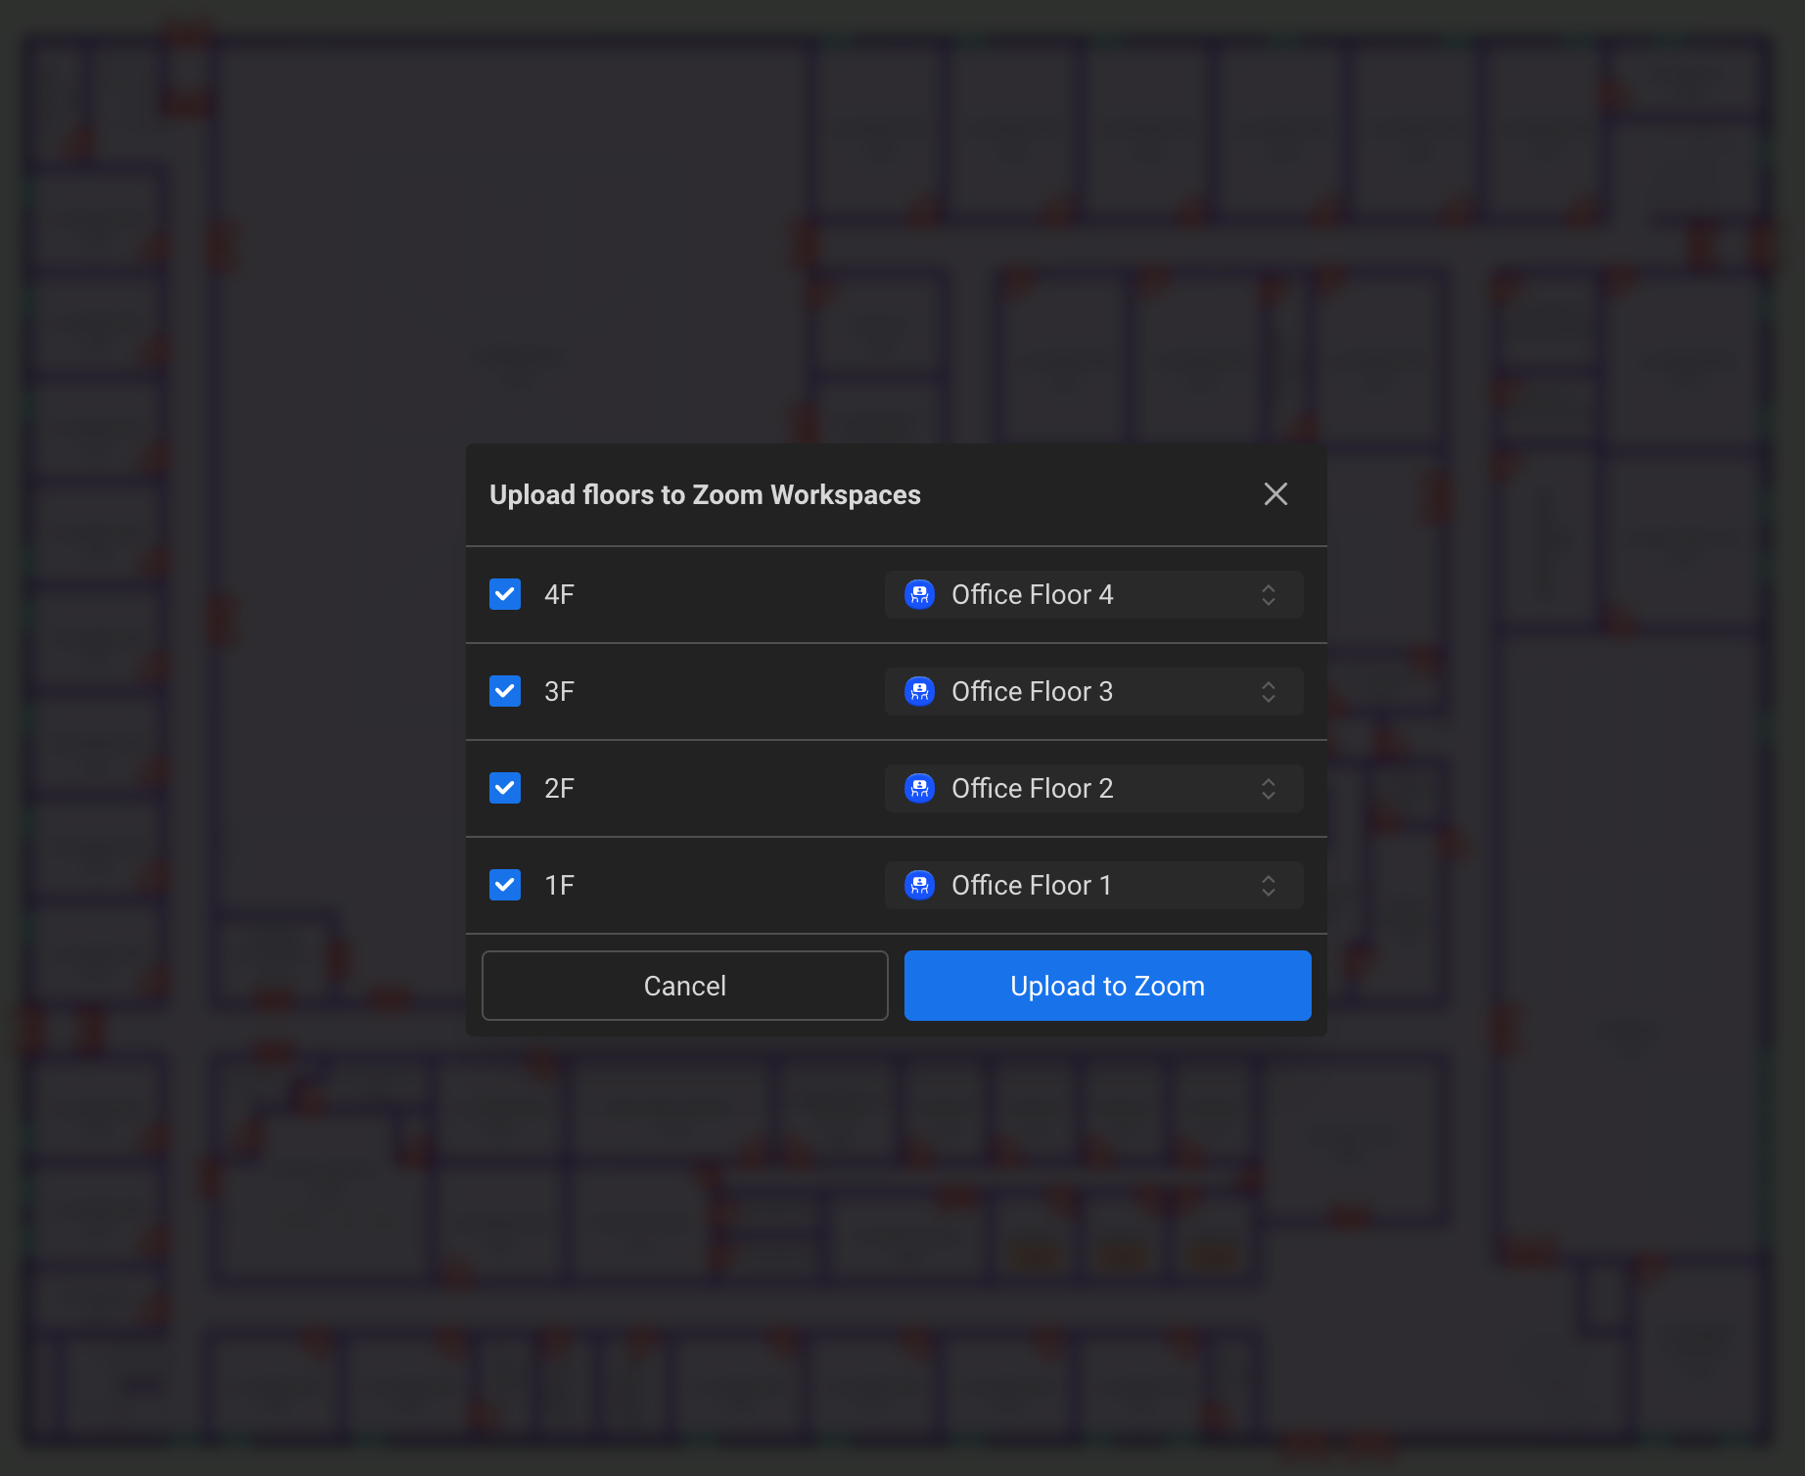This screenshot has height=1476, width=1805.
Task: Disable the 1F floor selection
Action: click(x=504, y=885)
